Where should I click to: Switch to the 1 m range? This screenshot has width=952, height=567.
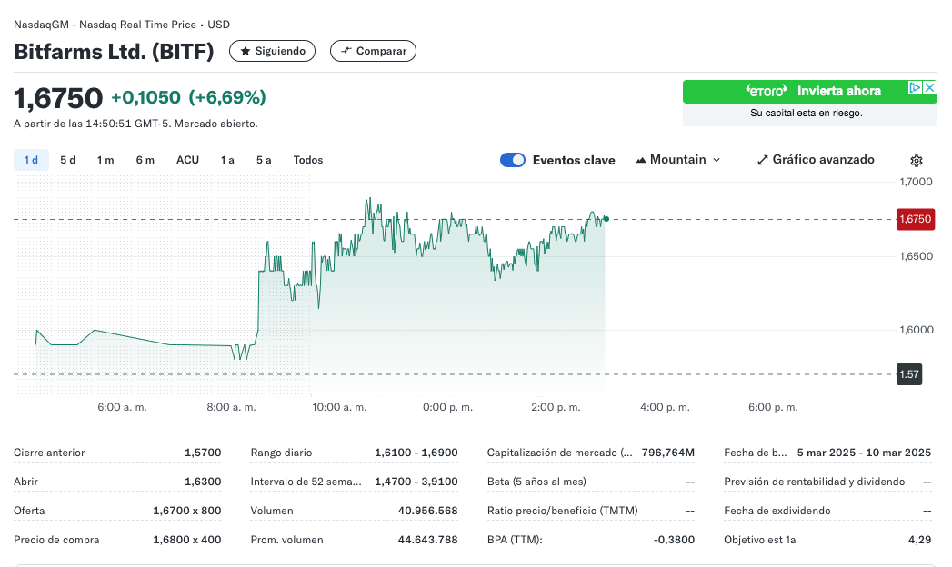(x=105, y=160)
